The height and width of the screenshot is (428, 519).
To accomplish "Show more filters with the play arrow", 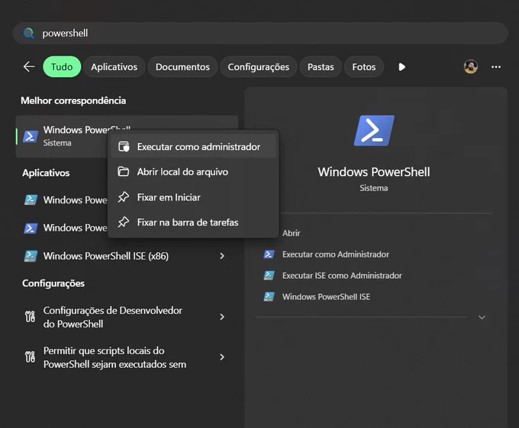I will 401,67.
